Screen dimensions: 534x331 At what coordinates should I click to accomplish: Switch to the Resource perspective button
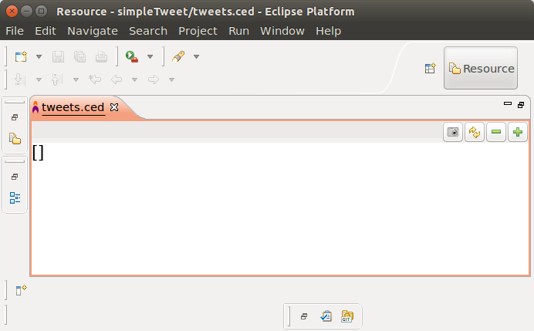point(482,69)
